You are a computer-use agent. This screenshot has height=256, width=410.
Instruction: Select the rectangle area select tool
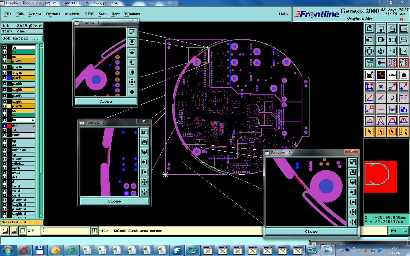point(381,132)
